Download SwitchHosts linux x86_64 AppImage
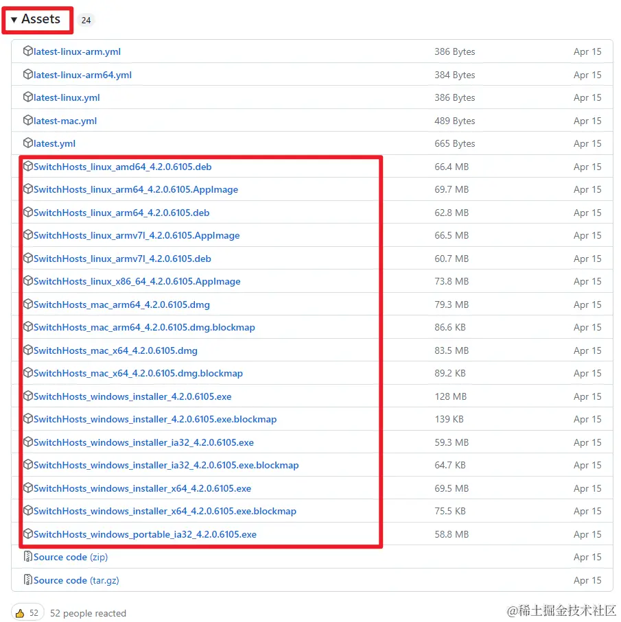621x622 pixels. coord(137,282)
